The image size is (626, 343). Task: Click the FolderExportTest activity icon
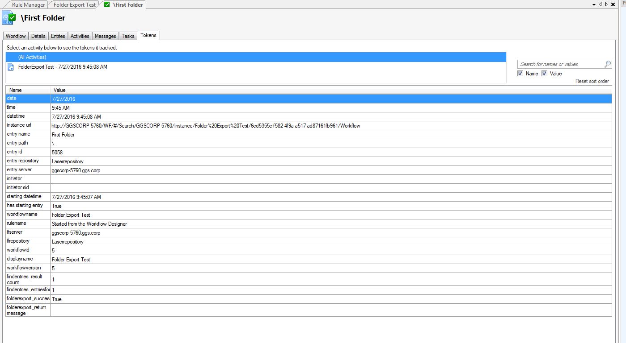click(11, 67)
